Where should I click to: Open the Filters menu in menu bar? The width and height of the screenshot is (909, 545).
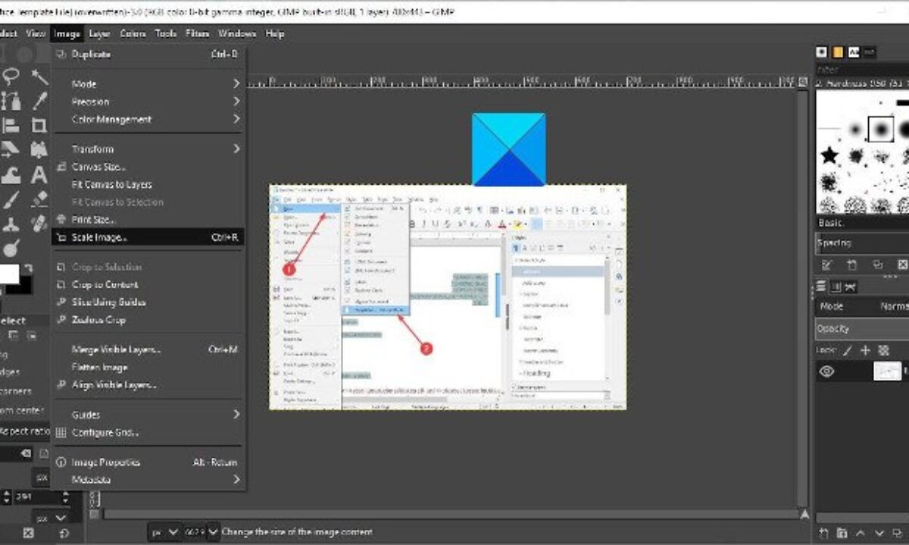[x=197, y=34]
